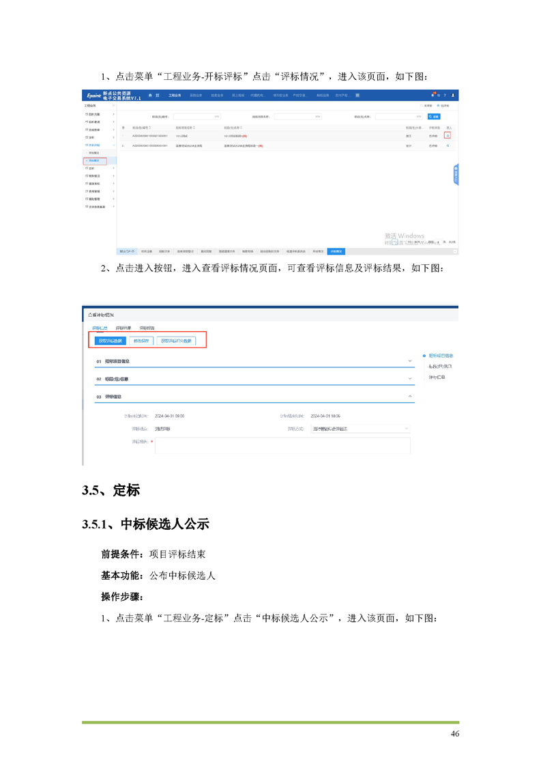This screenshot has width=541, height=766.
Task: Click the magnifier enter icon in second row
Action: click(448, 145)
